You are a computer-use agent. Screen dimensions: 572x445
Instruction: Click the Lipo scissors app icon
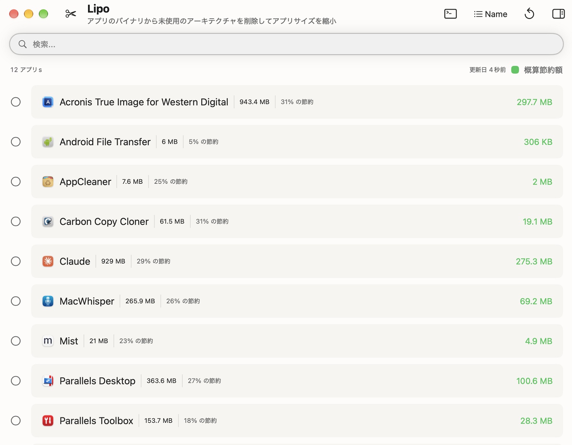(x=71, y=14)
